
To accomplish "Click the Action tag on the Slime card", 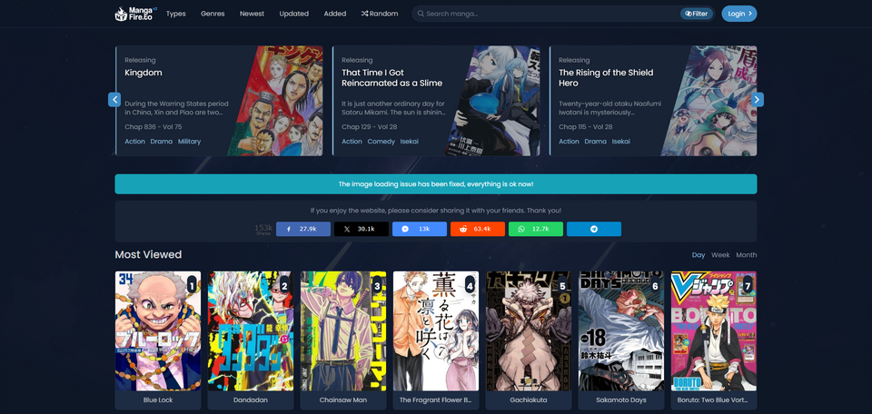I will click(x=352, y=141).
